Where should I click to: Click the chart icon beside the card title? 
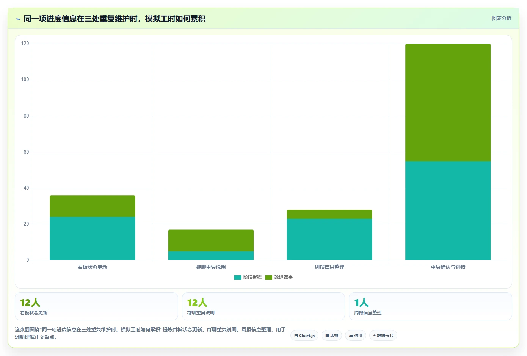coord(18,19)
